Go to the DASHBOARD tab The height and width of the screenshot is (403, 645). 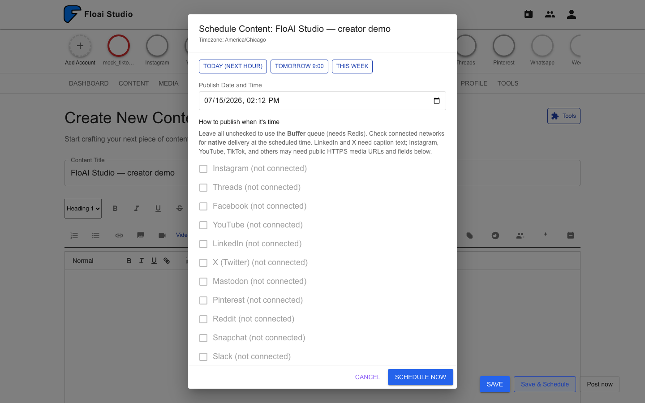(89, 83)
